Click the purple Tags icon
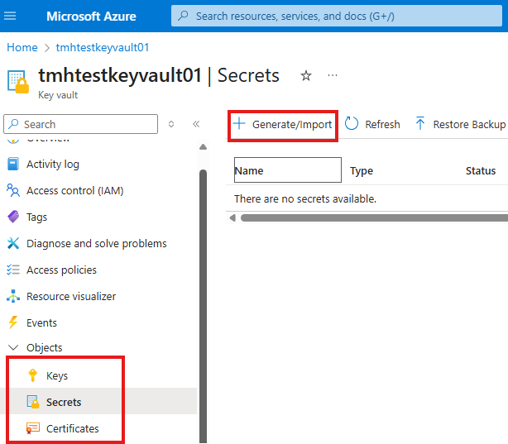 (x=13, y=217)
